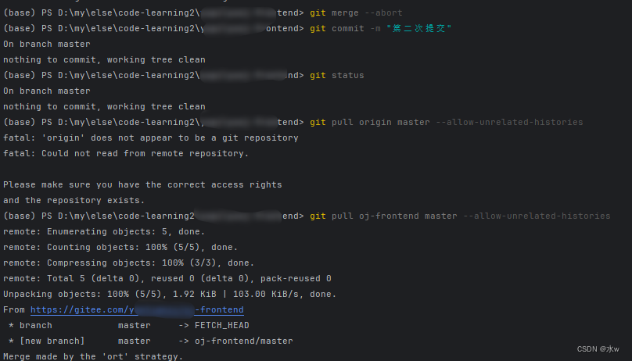Click the FETCH_HEAD reference text
This screenshot has height=361, width=632.
221,325
